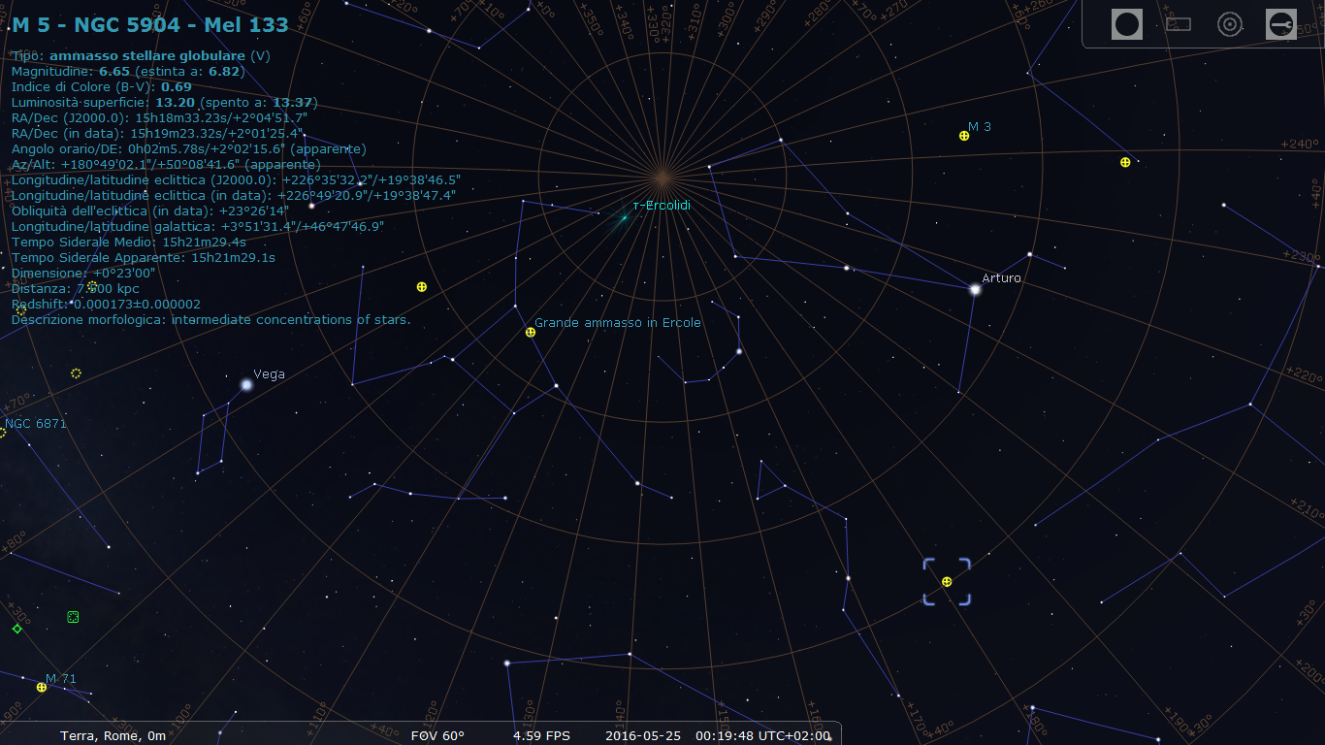Toggle the Oculars ocular view button
This screenshot has width=1325, height=745.
click(1126, 24)
